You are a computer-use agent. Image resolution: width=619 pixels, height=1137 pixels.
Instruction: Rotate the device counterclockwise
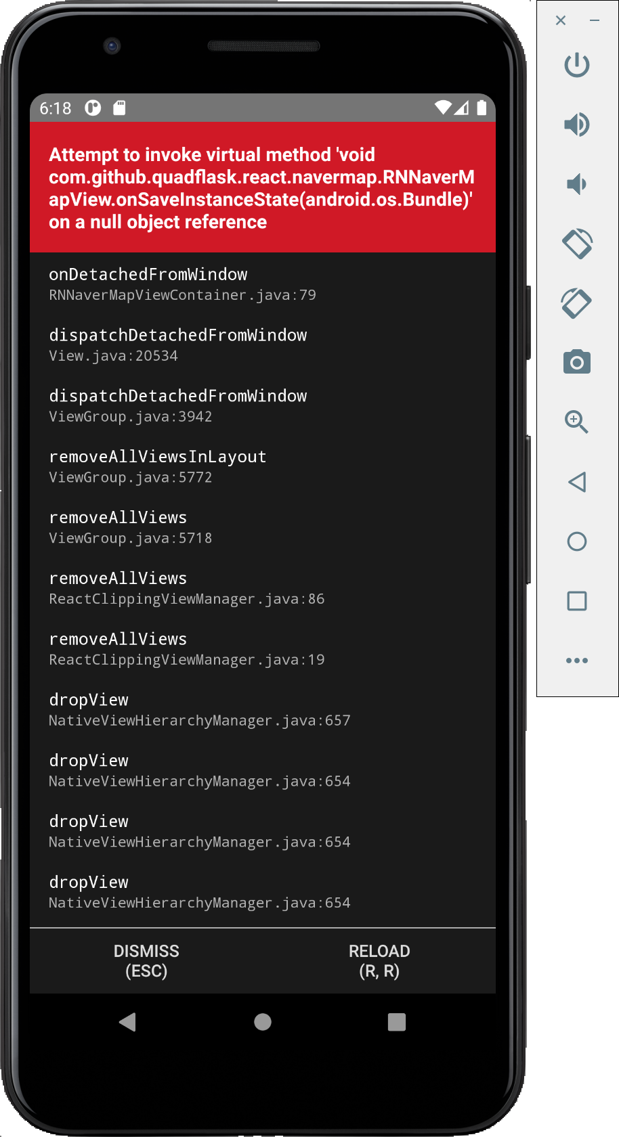pyautogui.click(x=576, y=244)
